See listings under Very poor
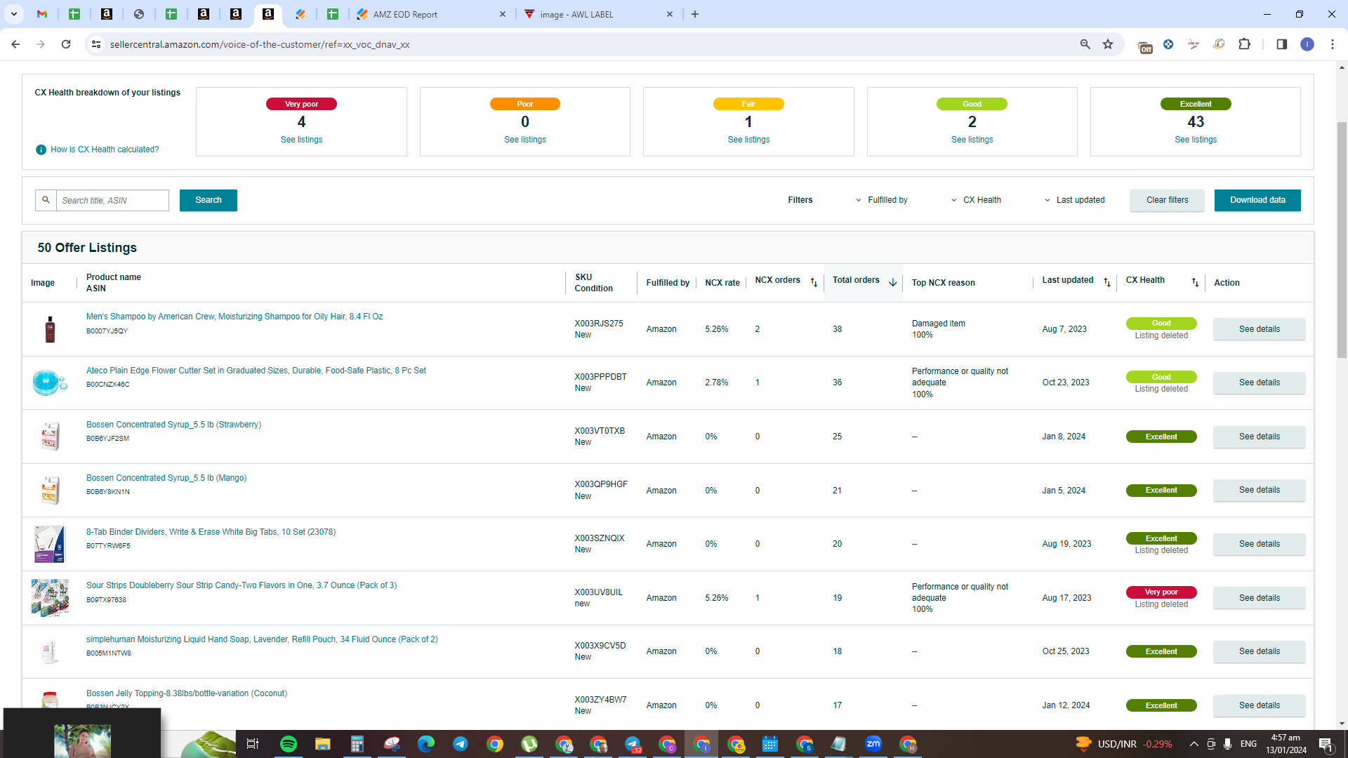This screenshot has width=1348, height=758. (x=301, y=140)
